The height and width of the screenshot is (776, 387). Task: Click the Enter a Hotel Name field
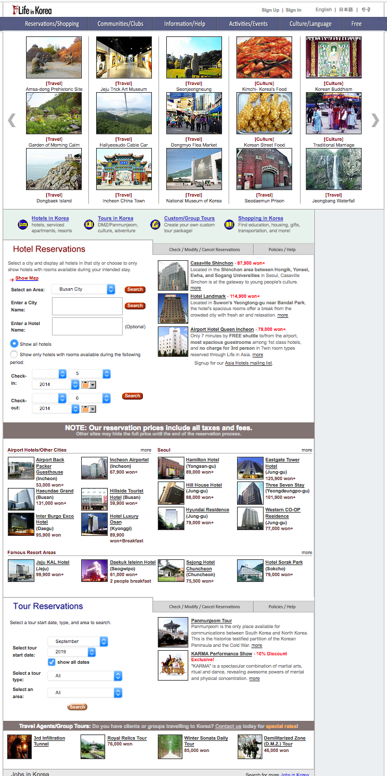[87, 326]
